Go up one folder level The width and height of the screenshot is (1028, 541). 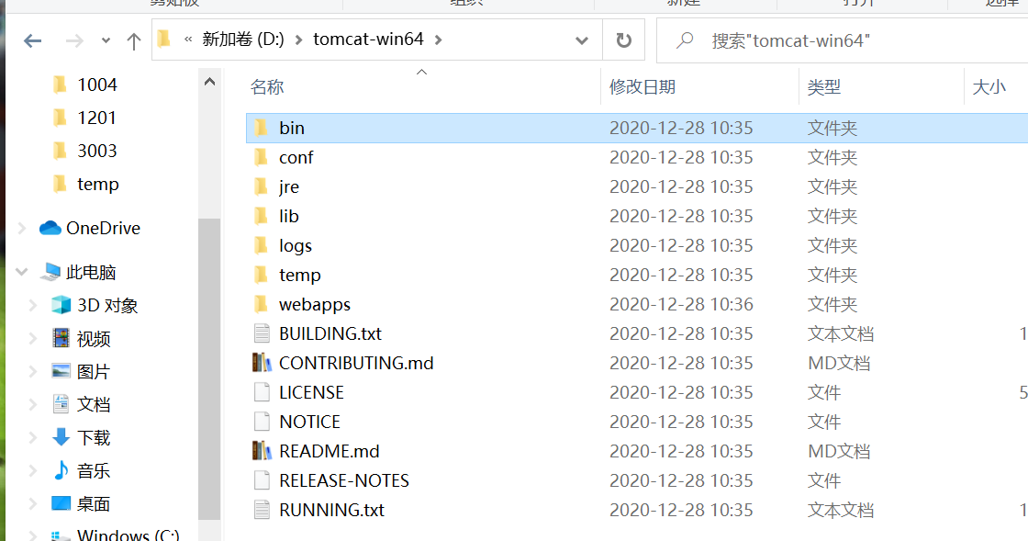click(x=134, y=41)
